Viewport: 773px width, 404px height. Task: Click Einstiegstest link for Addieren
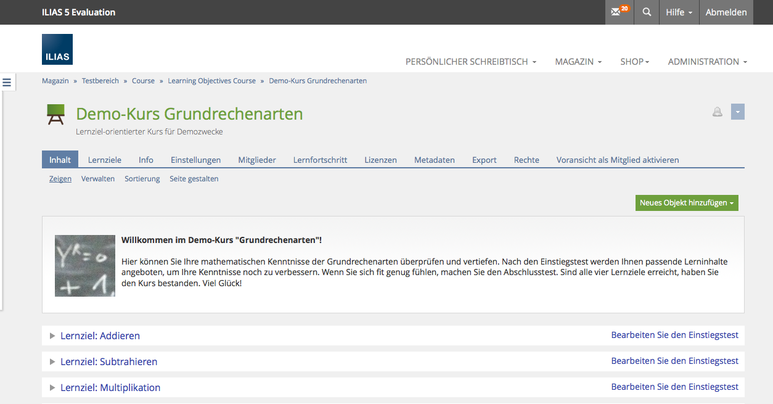tap(674, 336)
